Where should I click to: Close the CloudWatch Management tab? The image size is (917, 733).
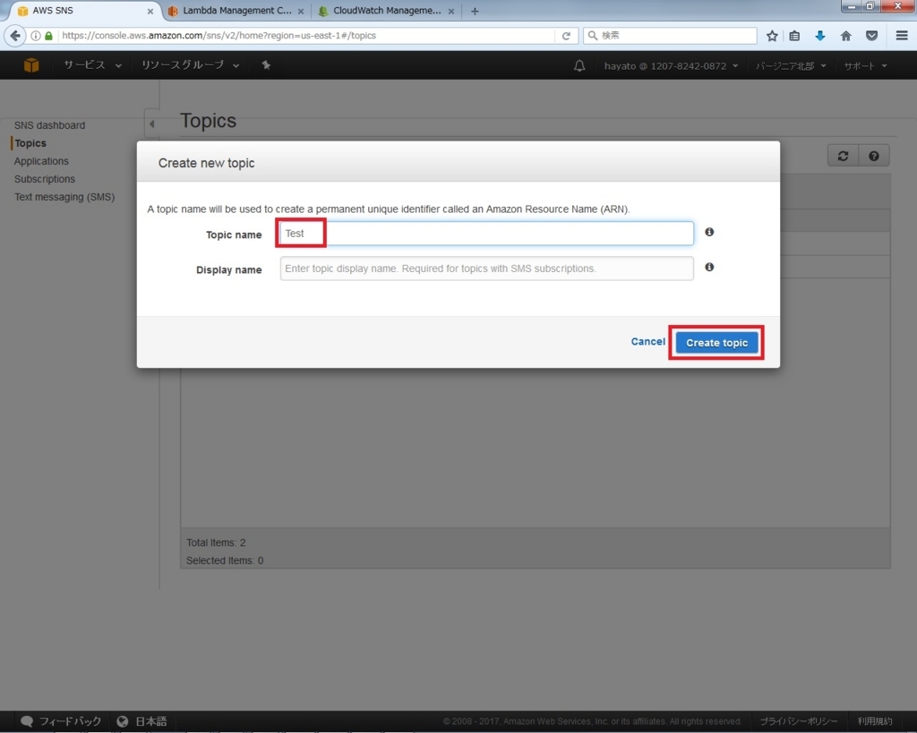(451, 11)
